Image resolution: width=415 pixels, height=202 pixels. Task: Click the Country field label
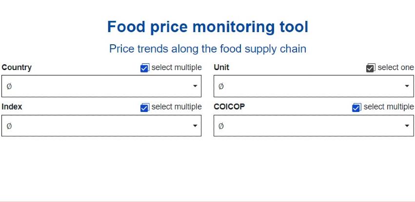point(17,68)
